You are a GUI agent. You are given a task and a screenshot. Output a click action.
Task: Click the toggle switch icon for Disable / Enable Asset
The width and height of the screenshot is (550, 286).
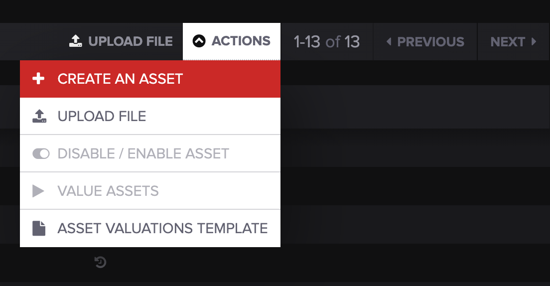(41, 153)
